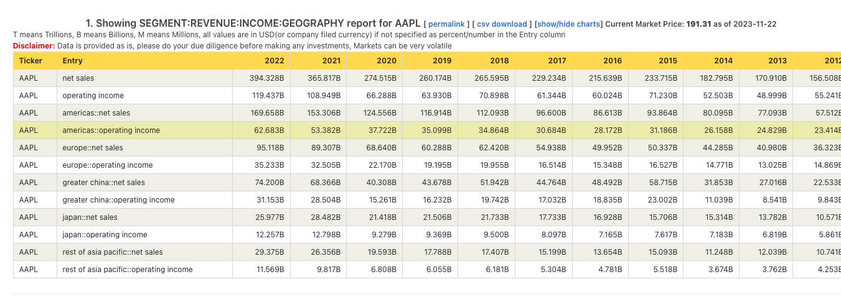Select the 'greater china::operating income' entry
The height and width of the screenshot is (305, 841).
(144, 200)
